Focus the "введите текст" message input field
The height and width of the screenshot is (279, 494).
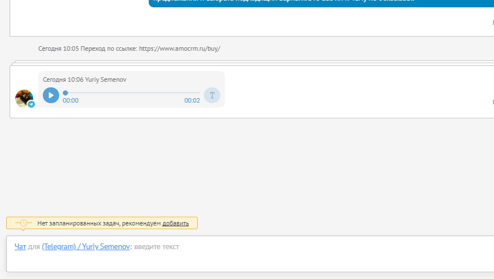[x=282, y=247]
